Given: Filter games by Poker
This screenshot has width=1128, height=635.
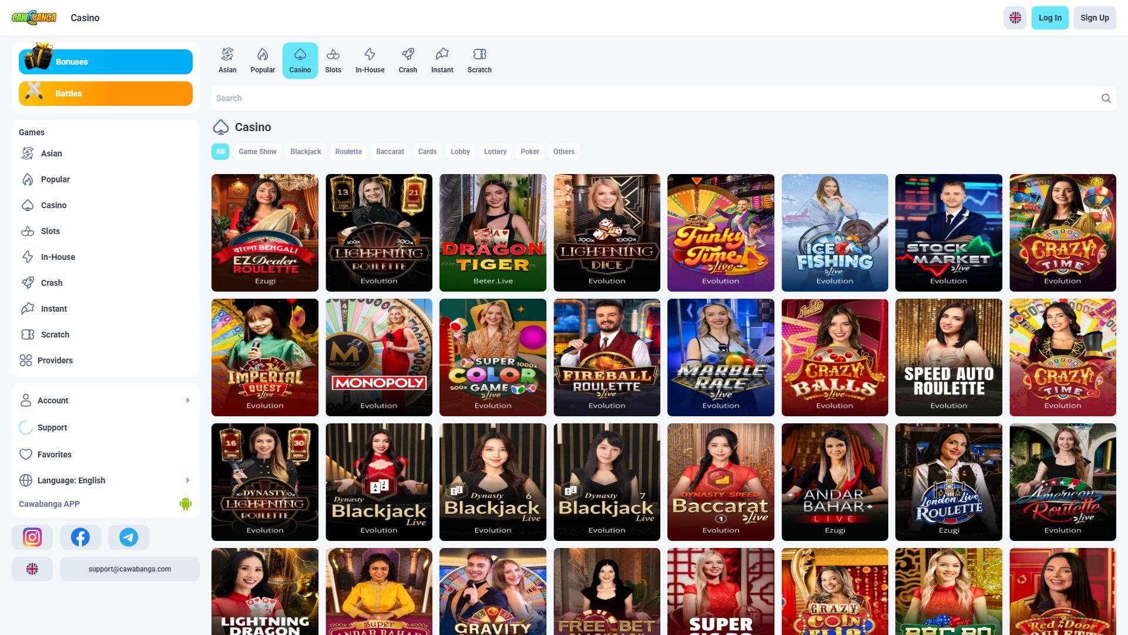Looking at the screenshot, I should point(530,152).
